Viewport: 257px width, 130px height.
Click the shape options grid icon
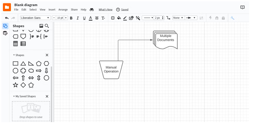pos(113,18)
